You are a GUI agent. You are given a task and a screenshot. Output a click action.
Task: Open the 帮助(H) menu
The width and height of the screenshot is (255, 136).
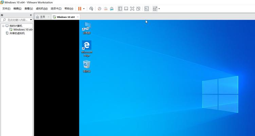(x=69, y=8)
